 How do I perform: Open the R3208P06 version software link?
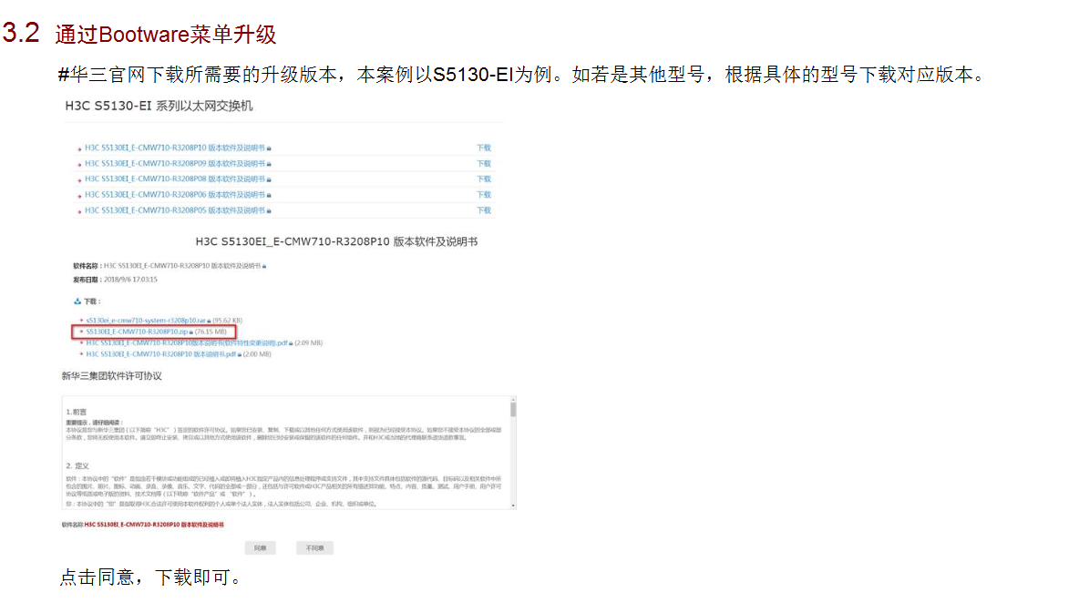pyautogui.click(x=175, y=195)
